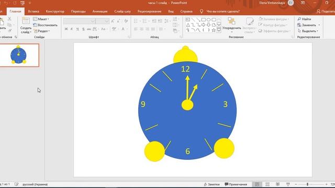Open the Слайд-шоу tab
The height and width of the screenshot is (188, 335).
pyautogui.click(x=122, y=11)
